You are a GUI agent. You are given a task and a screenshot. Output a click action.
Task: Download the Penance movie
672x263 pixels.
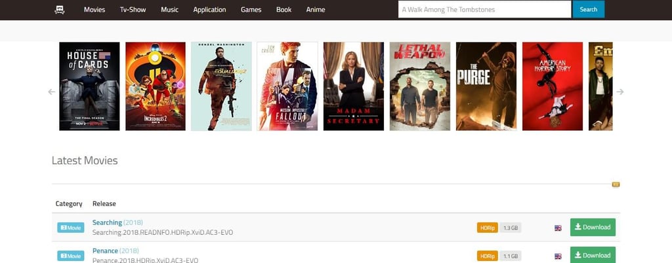click(593, 255)
